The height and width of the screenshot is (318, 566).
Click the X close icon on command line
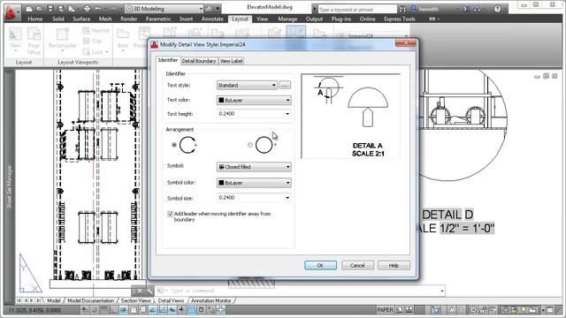[x=139, y=291]
